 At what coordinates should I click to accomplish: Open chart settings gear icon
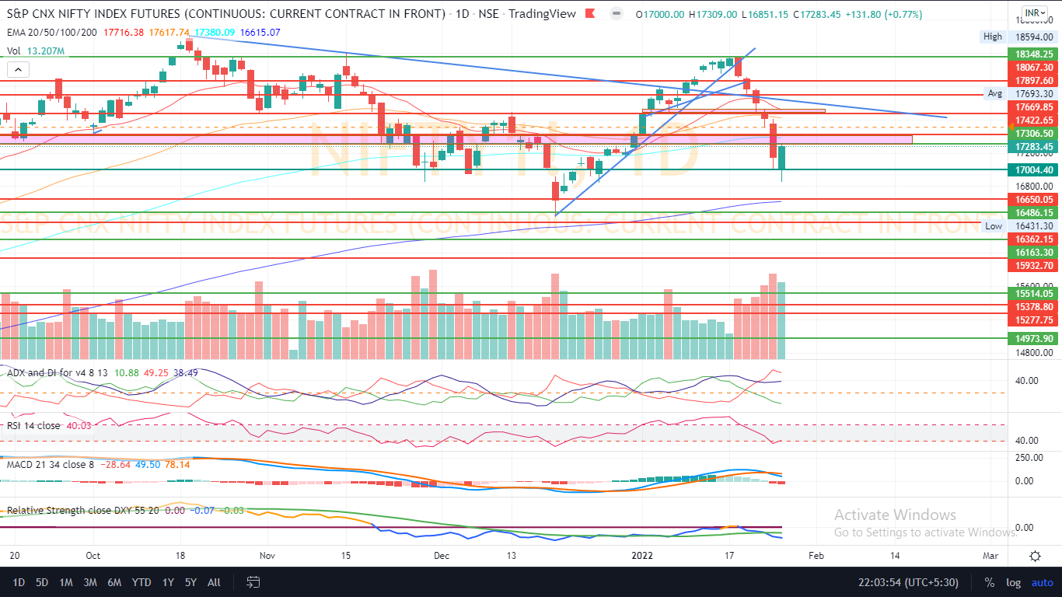point(1035,556)
